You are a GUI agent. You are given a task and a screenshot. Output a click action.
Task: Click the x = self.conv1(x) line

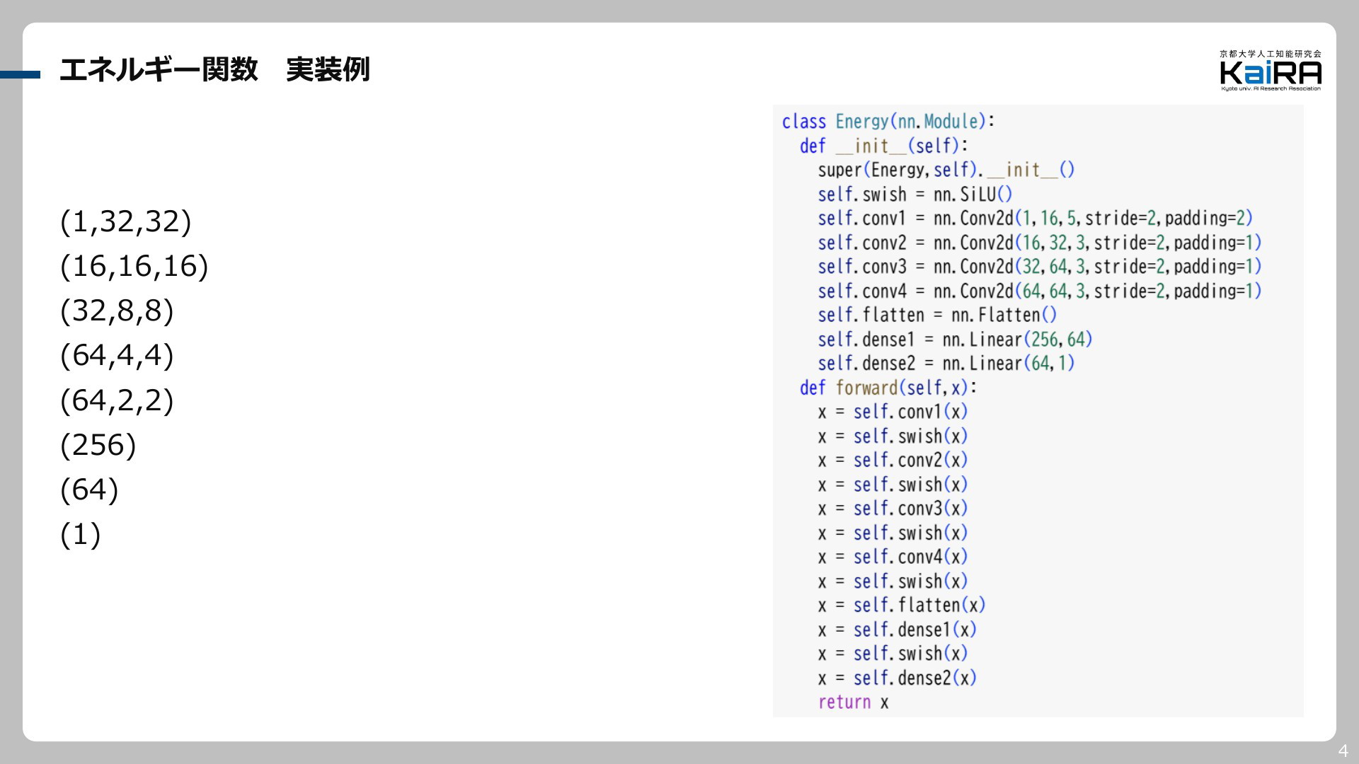coord(893,412)
